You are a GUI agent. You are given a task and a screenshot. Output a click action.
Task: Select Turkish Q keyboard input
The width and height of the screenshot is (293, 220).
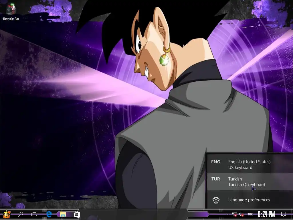pos(250,182)
